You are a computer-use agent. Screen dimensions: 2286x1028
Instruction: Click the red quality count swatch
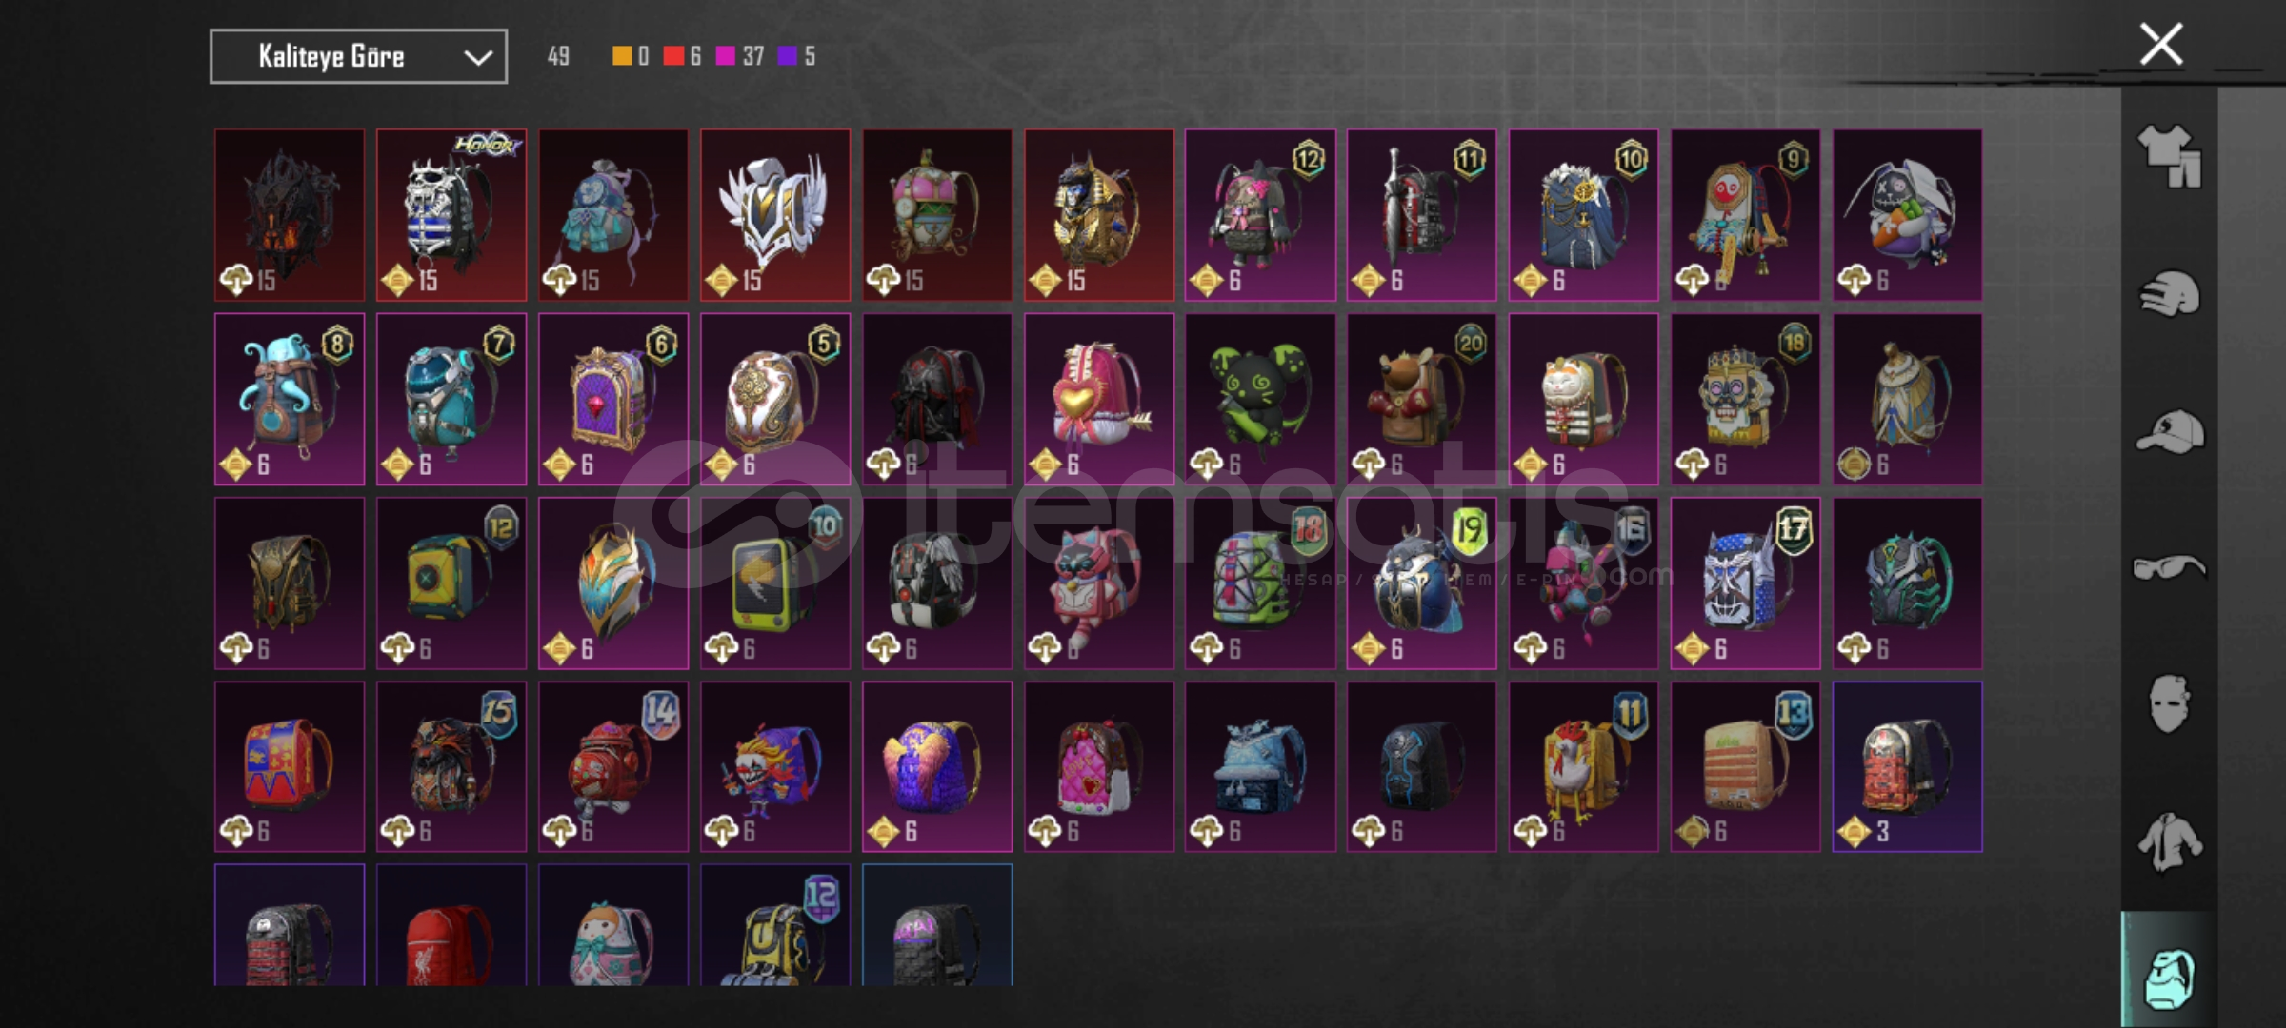click(673, 56)
